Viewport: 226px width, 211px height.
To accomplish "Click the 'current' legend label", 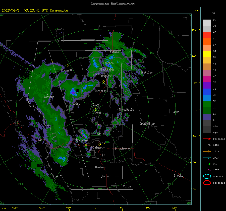I will [218, 177].
